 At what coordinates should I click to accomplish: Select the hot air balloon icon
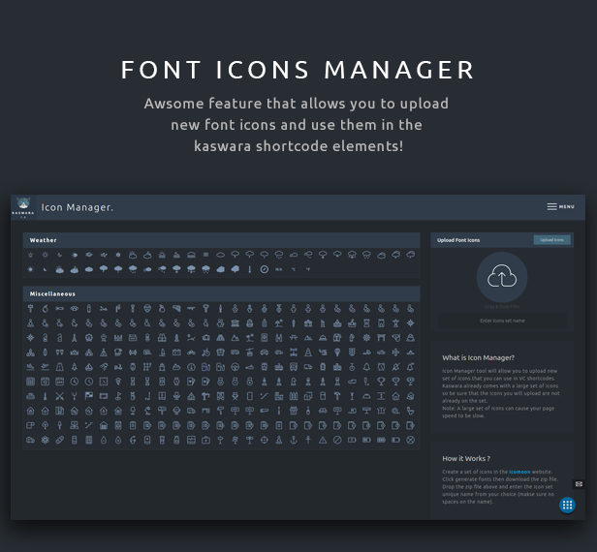tap(337, 353)
